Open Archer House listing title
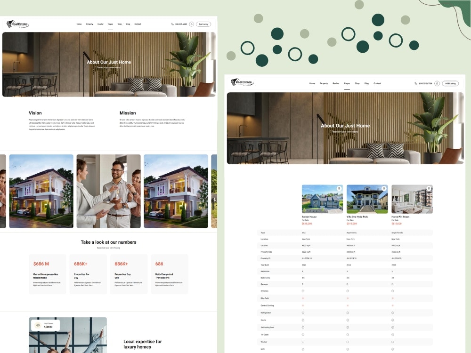The height and width of the screenshot is (353, 471). [x=309, y=217]
